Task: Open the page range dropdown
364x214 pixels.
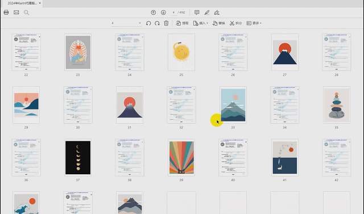Action: coord(140,23)
